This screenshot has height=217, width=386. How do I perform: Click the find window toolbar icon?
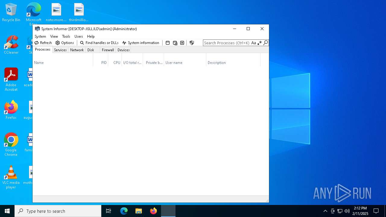pyautogui.click(x=168, y=43)
